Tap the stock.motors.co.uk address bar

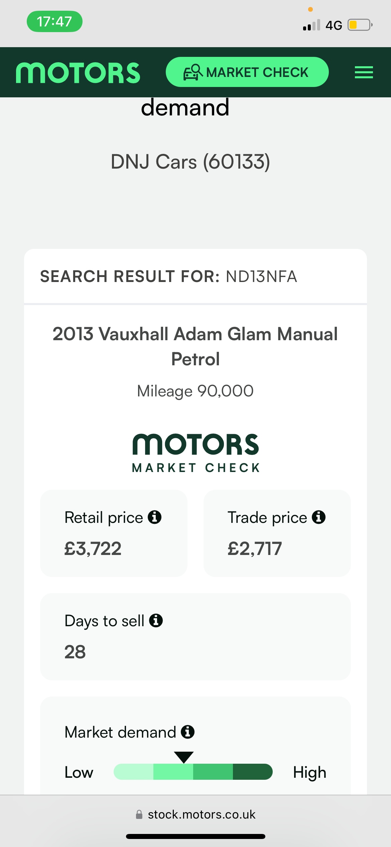tap(195, 814)
